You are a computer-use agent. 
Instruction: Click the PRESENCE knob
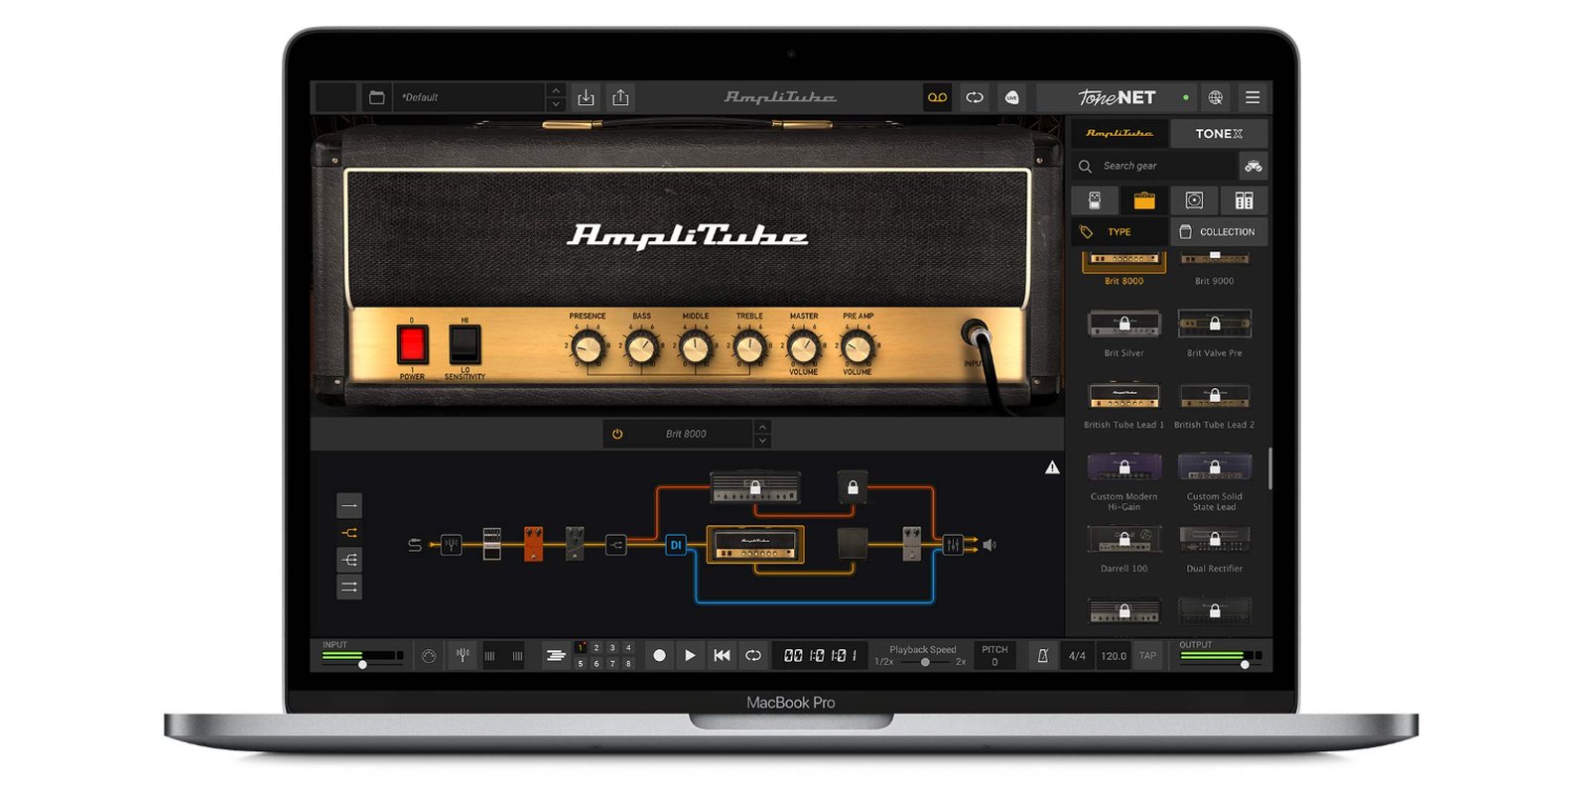click(588, 348)
